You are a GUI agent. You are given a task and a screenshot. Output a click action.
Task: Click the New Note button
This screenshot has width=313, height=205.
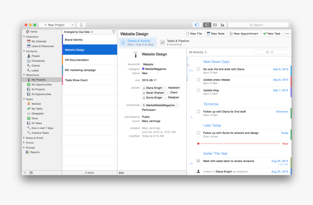(216, 34)
